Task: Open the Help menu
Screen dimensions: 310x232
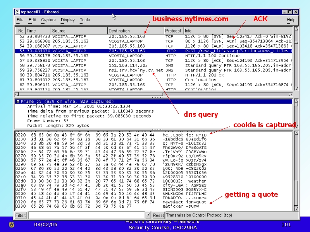Action: [291, 20]
